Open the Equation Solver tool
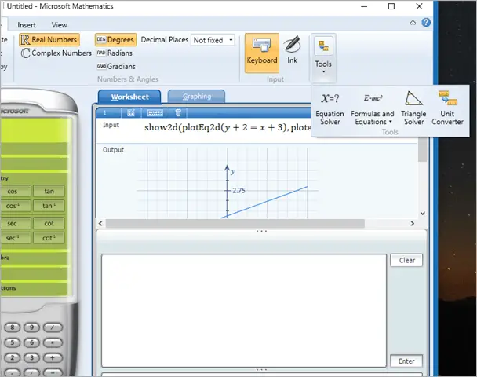Screen dimensions: 477x377 (330, 108)
